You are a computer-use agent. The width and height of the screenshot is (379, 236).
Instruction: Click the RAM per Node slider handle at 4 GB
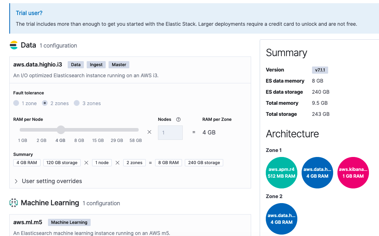tap(61, 129)
